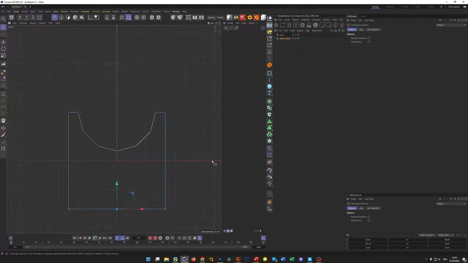
Task: Toggle the Helix object's red X enable flag
Action: point(298,35)
